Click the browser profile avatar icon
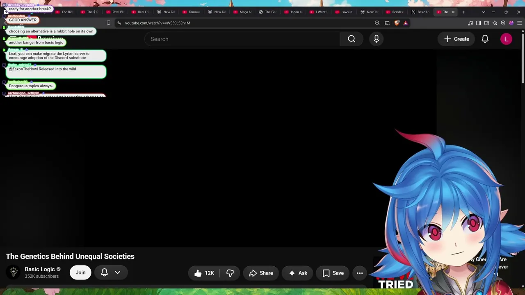This screenshot has width=525, height=295. tap(511, 23)
